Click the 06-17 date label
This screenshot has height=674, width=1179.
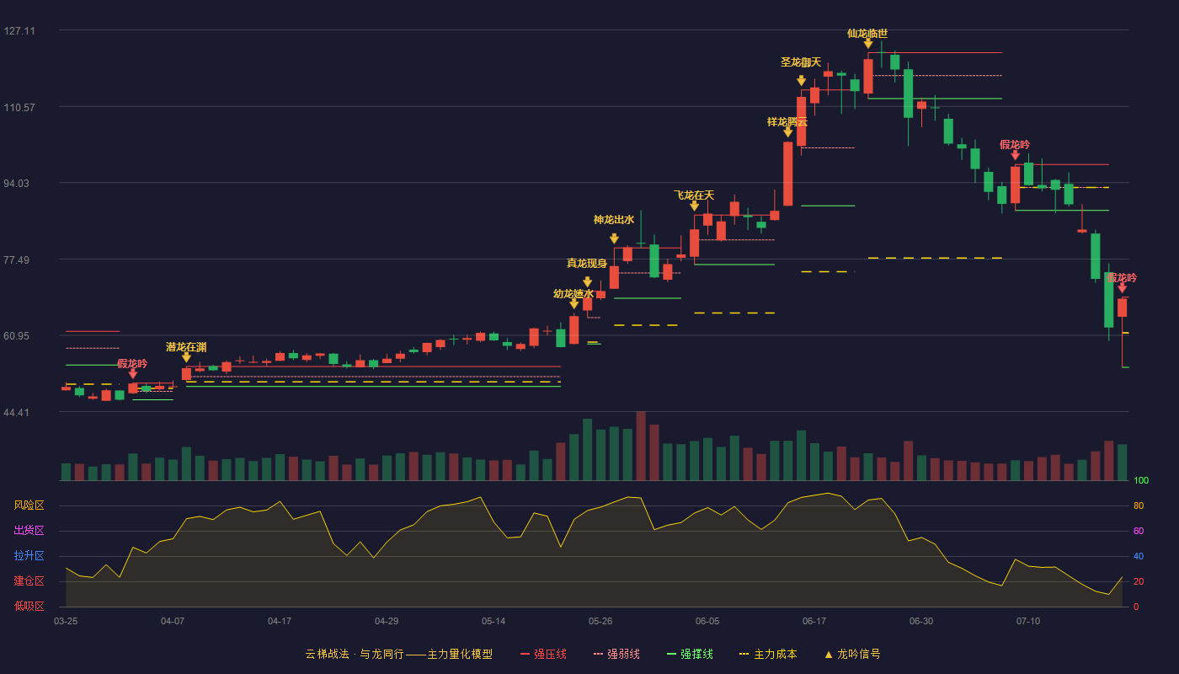(x=814, y=621)
